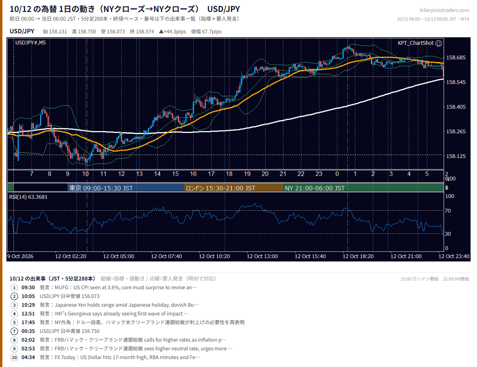Click circled number 4 beside the 12:51 event
The height and width of the screenshot is (367, 477).
pyautogui.click(x=15, y=314)
